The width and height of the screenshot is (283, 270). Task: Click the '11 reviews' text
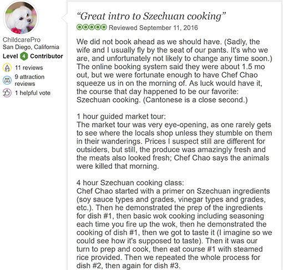pos(29,68)
